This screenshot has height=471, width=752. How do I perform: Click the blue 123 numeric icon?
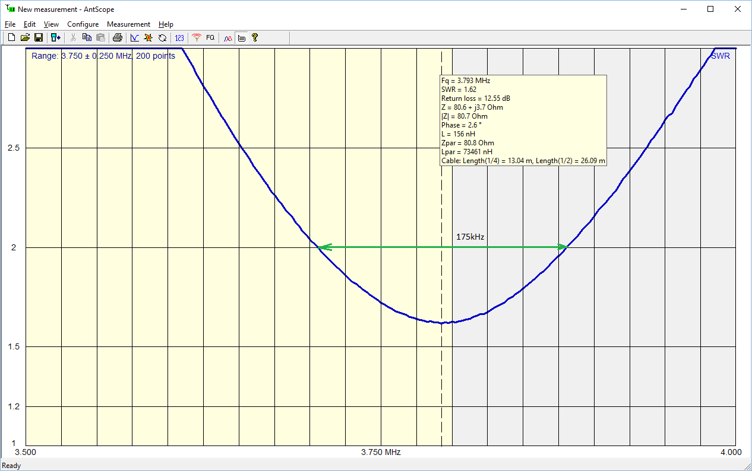(179, 38)
